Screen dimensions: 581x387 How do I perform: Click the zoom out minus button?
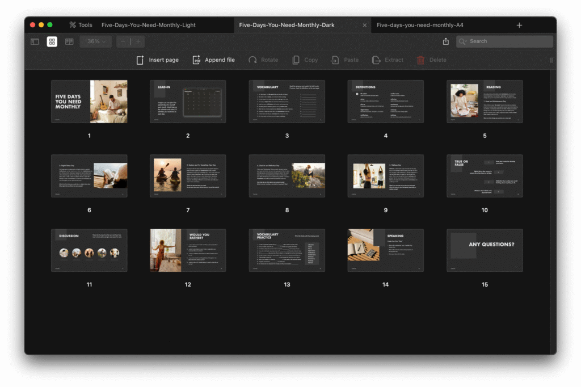click(123, 41)
